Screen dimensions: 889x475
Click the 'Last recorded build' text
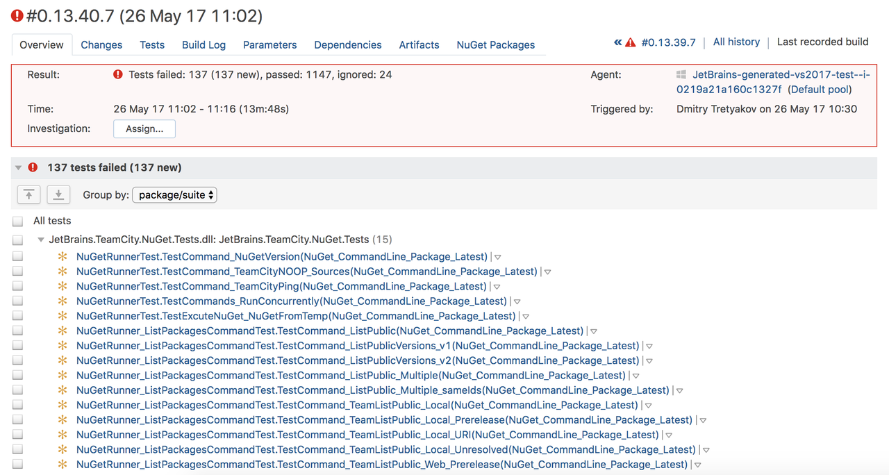(x=822, y=42)
